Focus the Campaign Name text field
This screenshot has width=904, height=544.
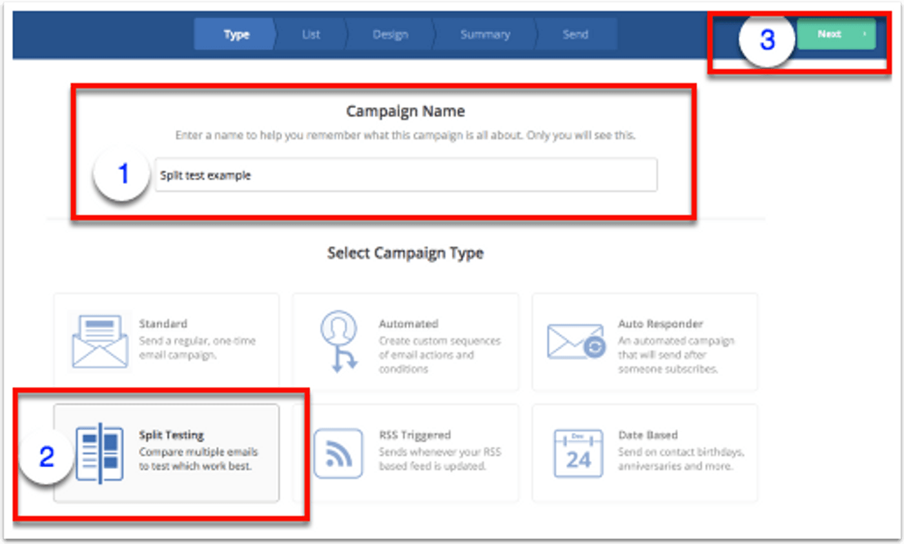tap(406, 175)
